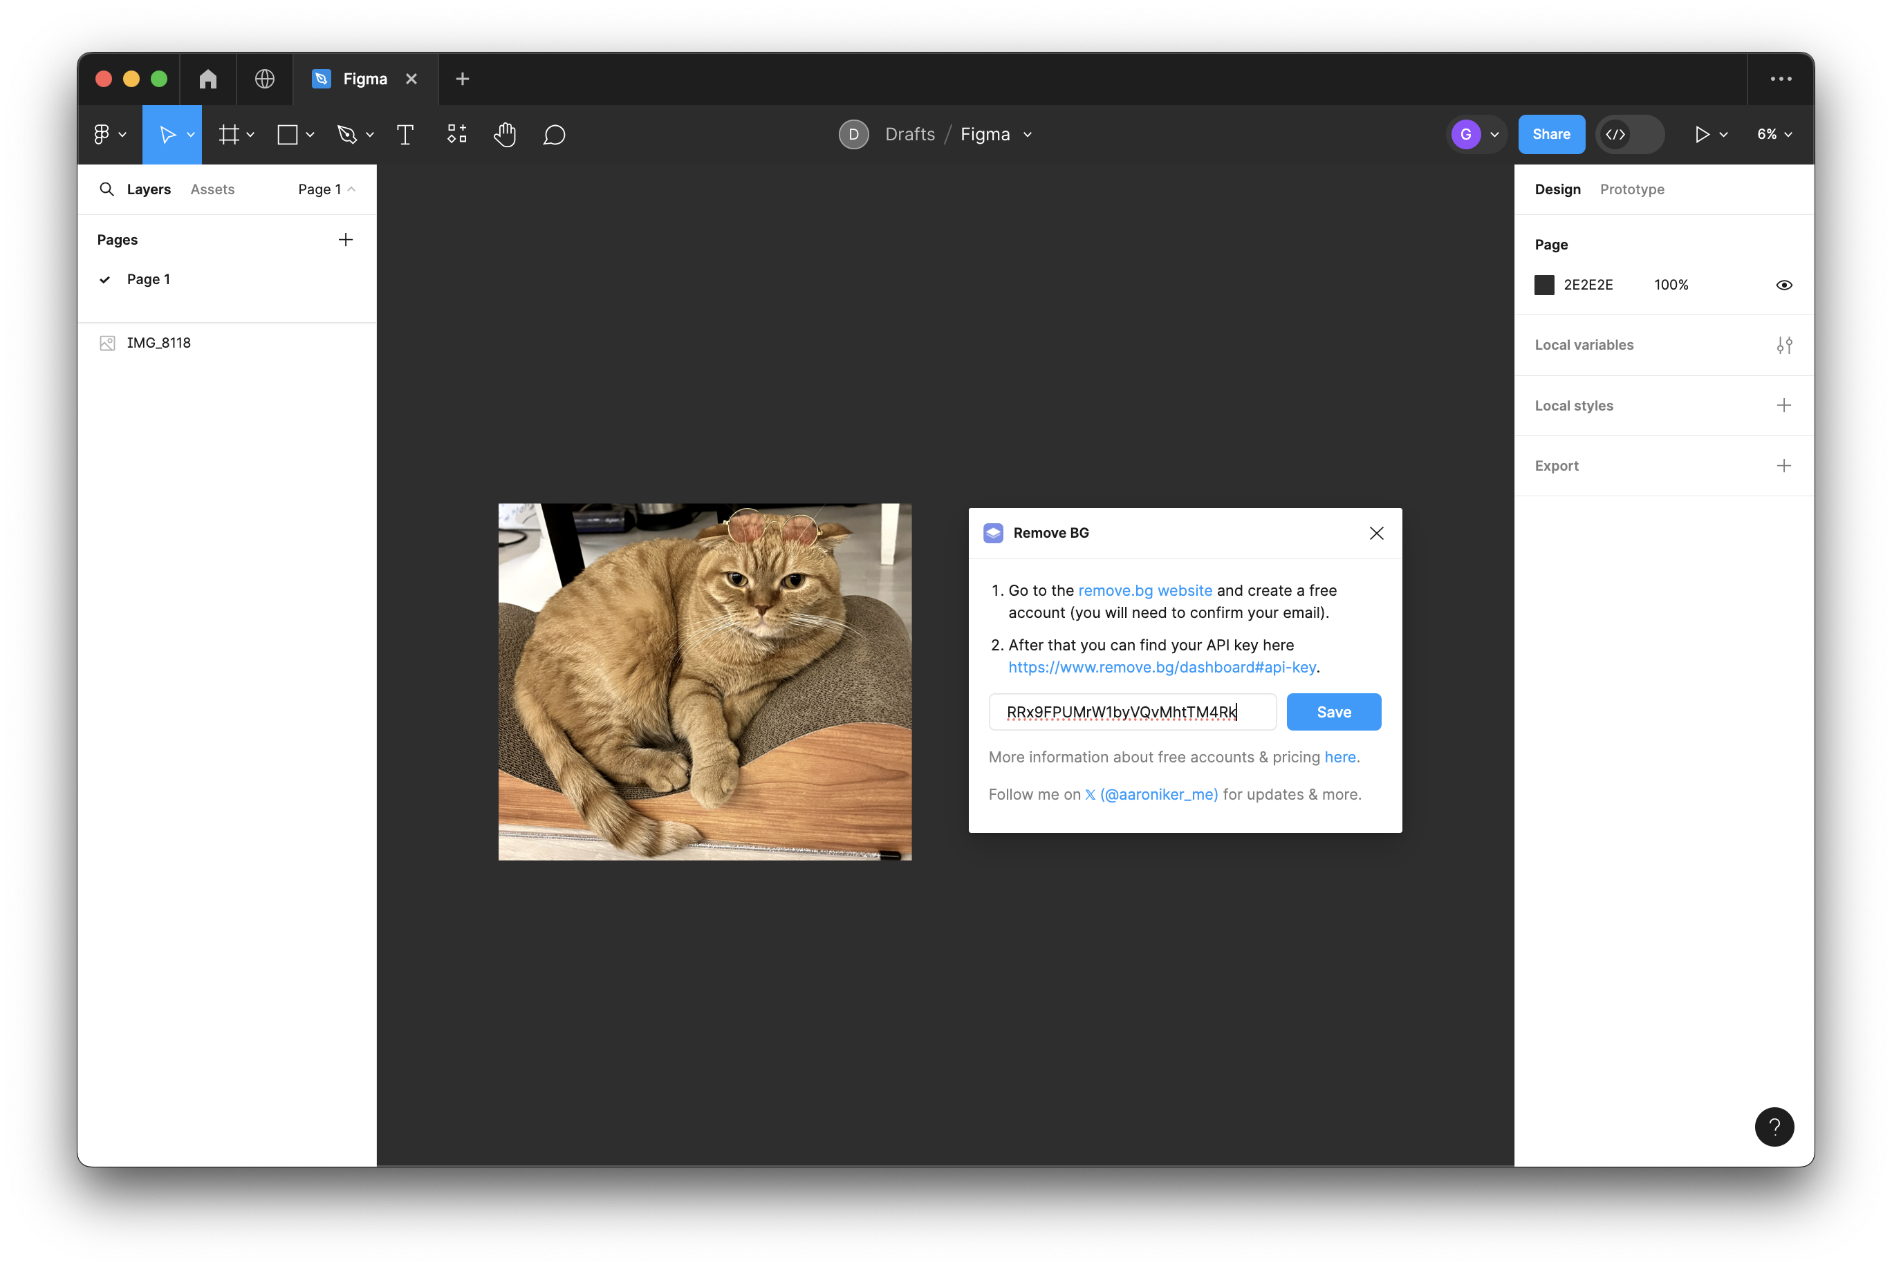
Task: Click the Home icon tab
Action: pos(208,79)
